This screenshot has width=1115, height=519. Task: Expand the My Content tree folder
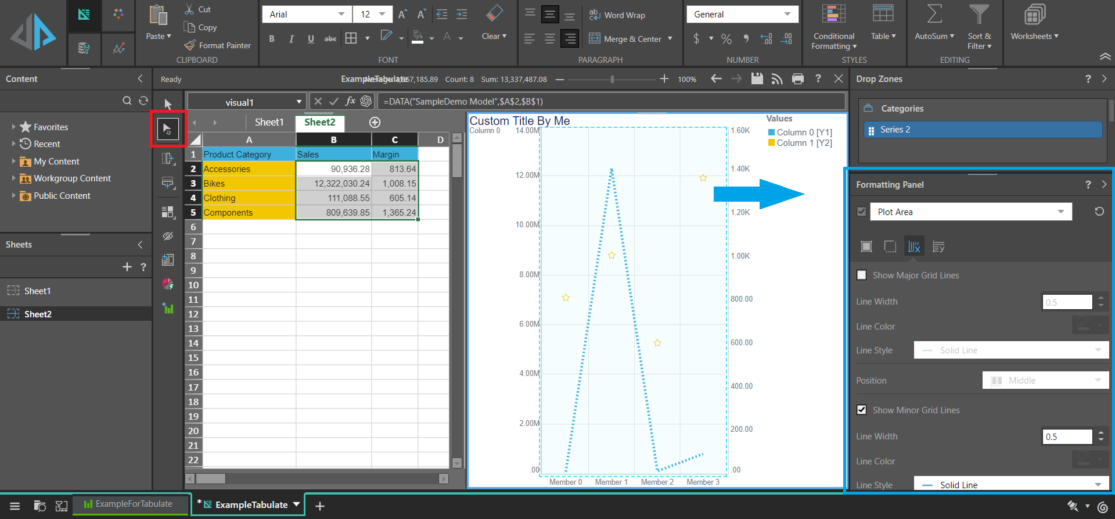click(x=14, y=162)
